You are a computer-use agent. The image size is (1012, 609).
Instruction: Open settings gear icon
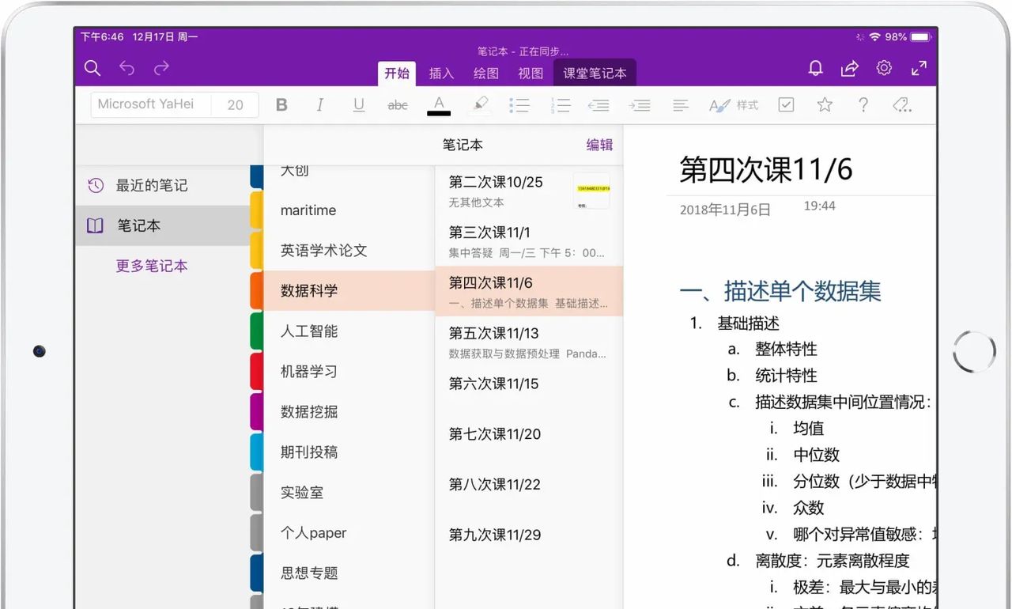884,68
